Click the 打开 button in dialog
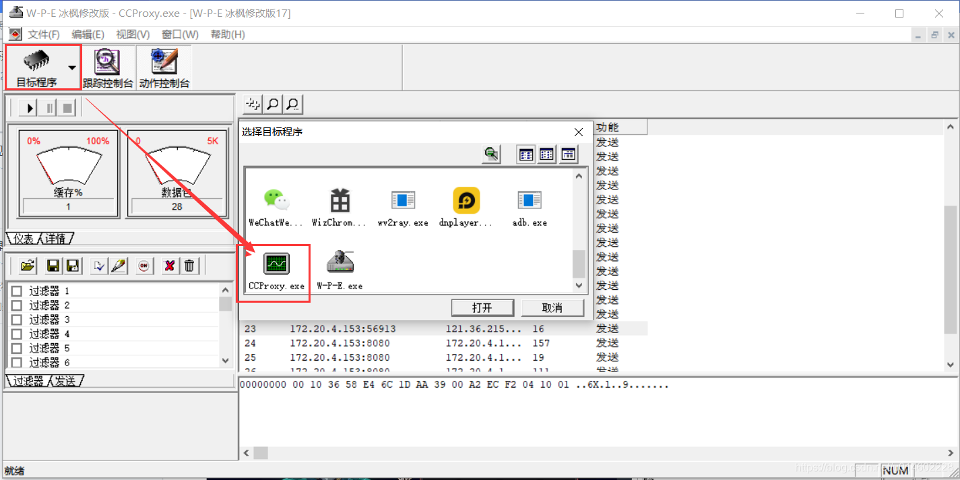This screenshot has height=480, width=960. (x=482, y=307)
